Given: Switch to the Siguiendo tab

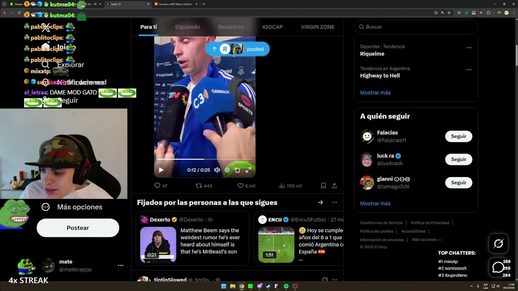Looking at the screenshot, I should tap(187, 27).
